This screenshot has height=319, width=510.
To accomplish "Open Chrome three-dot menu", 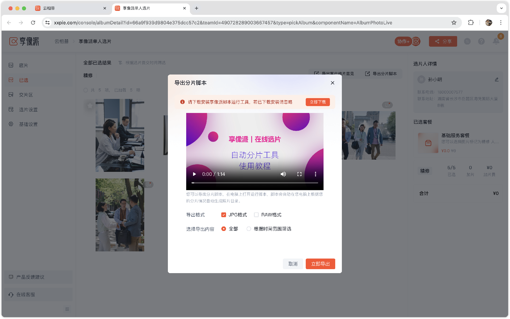I will pyautogui.click(x=501, y=23).
